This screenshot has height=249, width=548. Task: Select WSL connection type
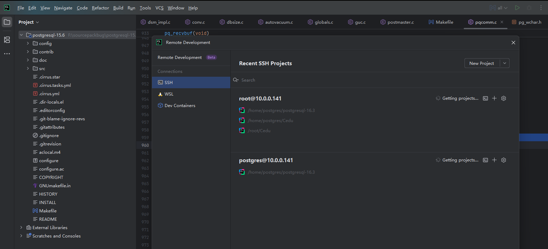coord(191,94)
